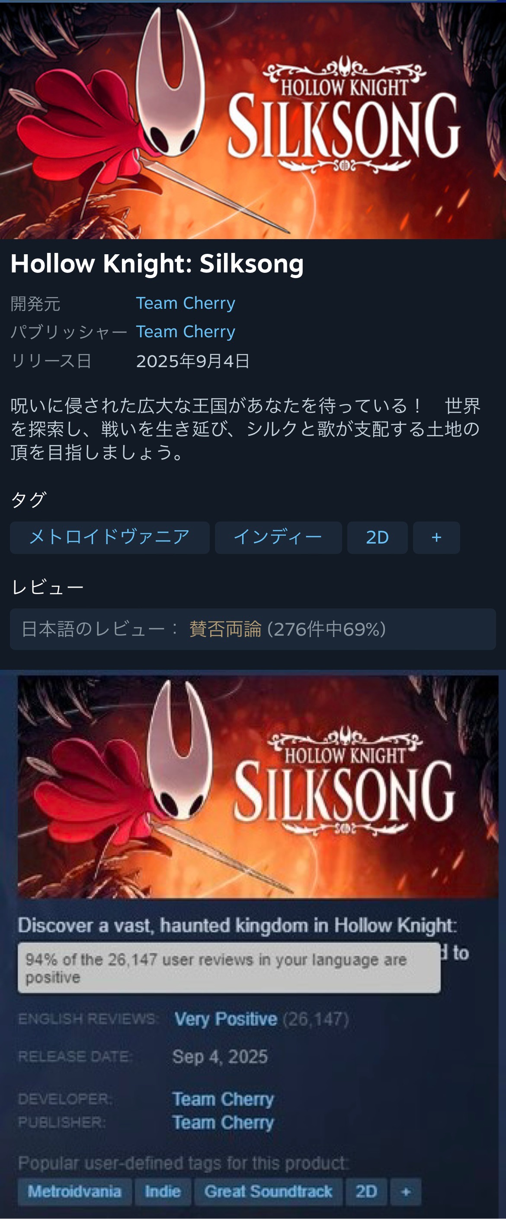Image resolution: width=506 pixels, height=1219 pixels.
Task: Click Team Cherry developer link (開発元)
Action: coord(186,303)
